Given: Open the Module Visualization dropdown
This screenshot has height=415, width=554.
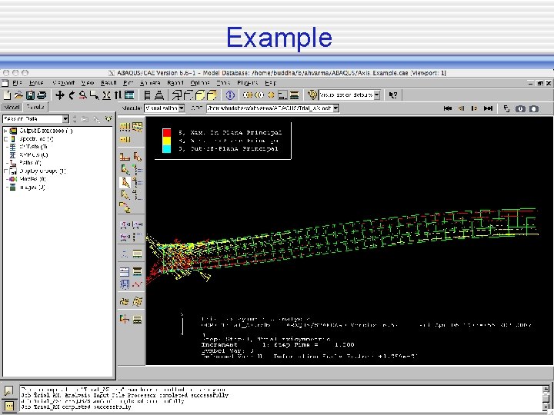Looking at the screenshot, I should [x=182, y=108].
